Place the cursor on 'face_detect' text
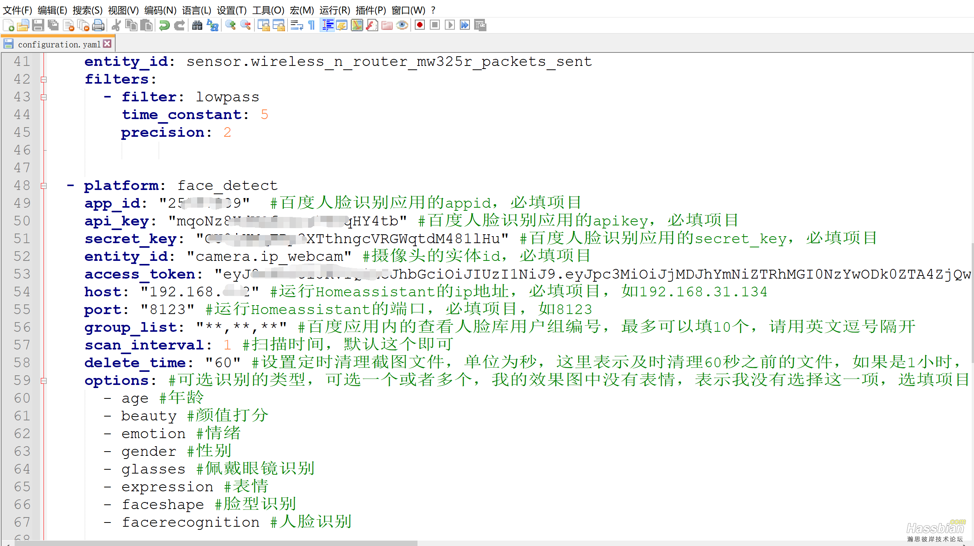 pyautogui.click(x=227, y=186)
